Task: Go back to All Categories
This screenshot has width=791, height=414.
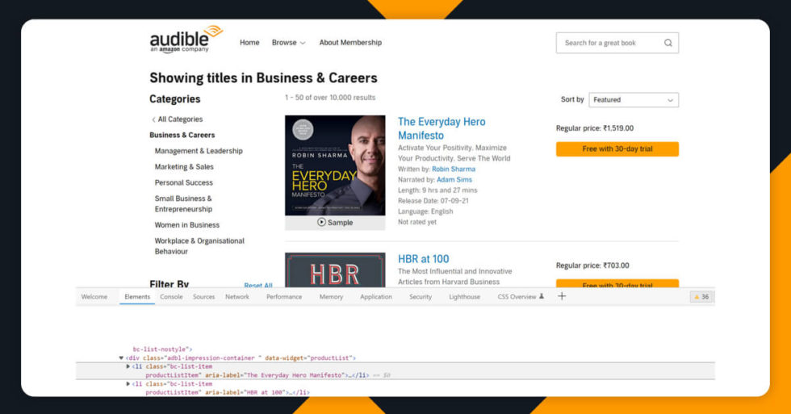Action: tap(177, 119)
